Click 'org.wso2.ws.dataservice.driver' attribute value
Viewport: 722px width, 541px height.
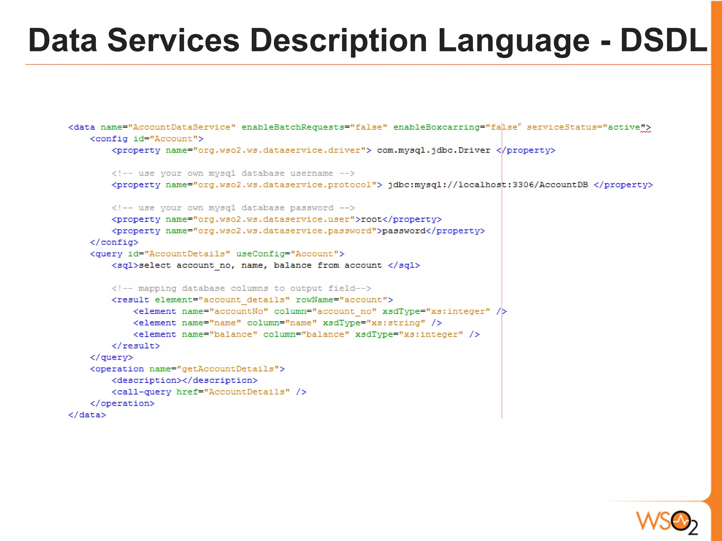[279, 150]
